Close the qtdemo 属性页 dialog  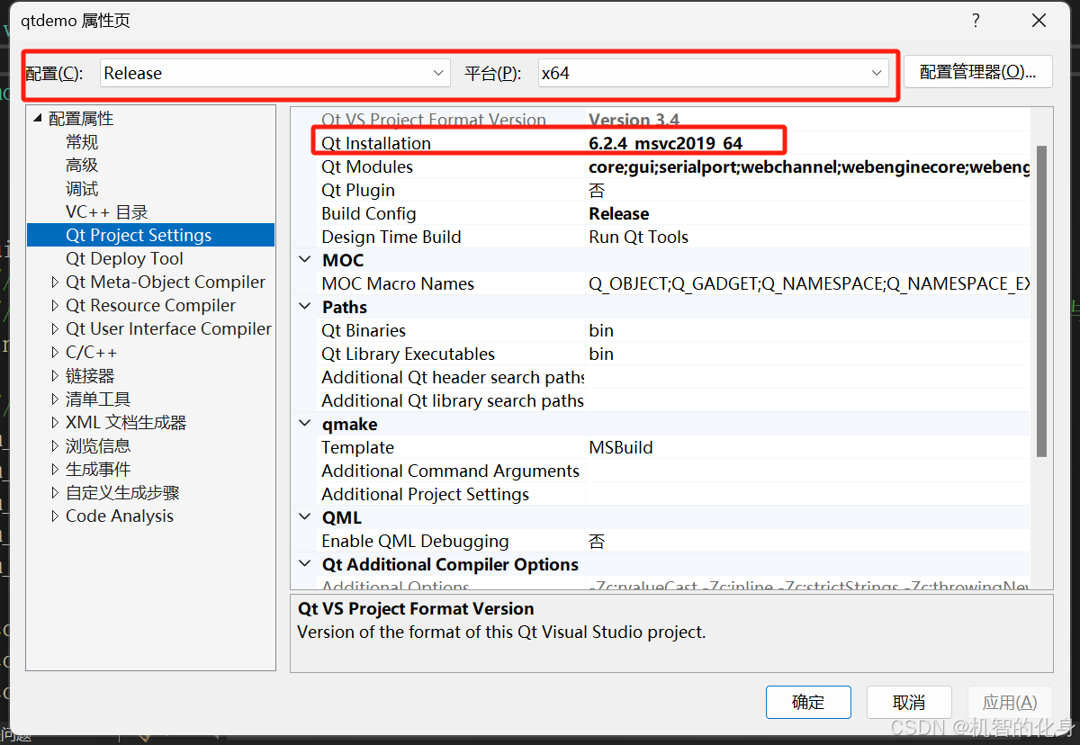(1039, 21)
